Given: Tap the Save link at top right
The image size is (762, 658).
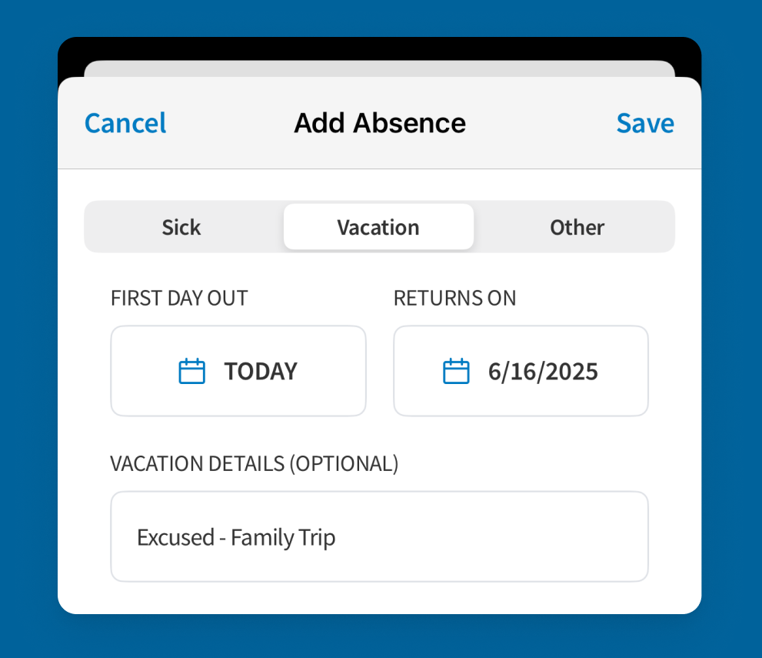Looking at the screenshot, I should pos(644,122).
